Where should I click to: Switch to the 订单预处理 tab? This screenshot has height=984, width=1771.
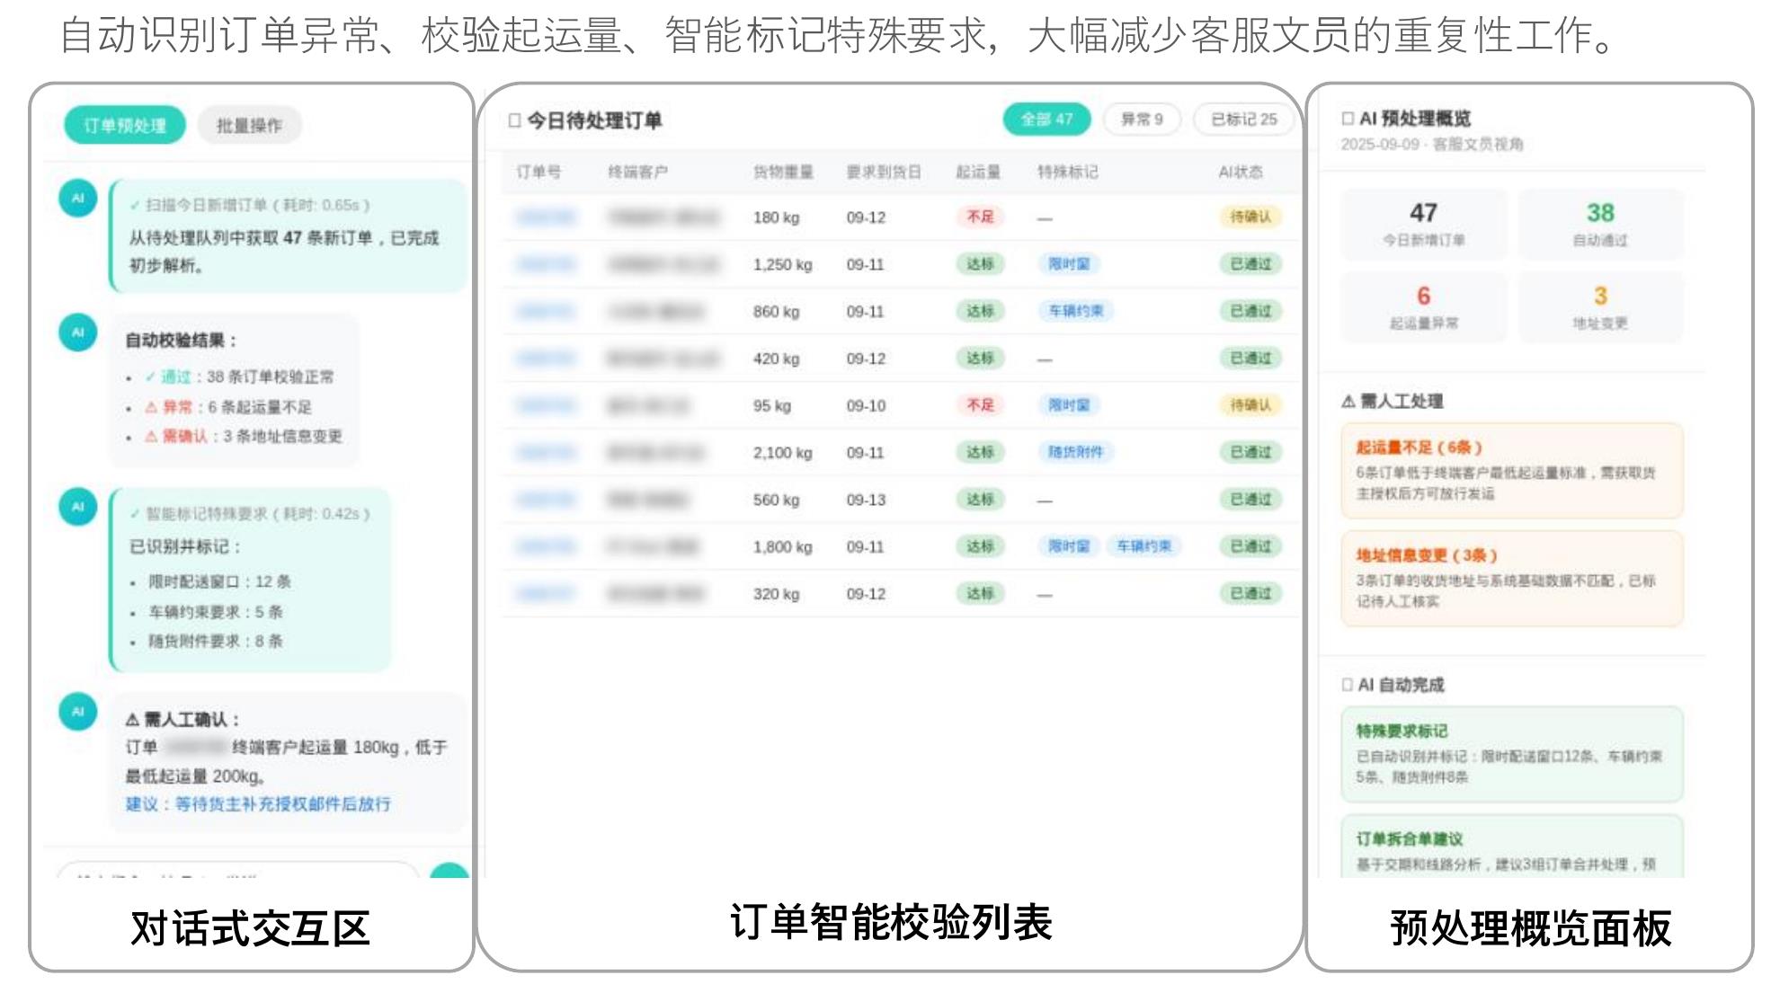point(125,125)
